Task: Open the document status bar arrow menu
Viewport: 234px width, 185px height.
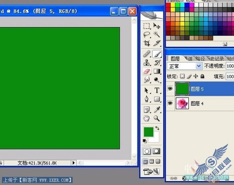Action: point(73,163)
